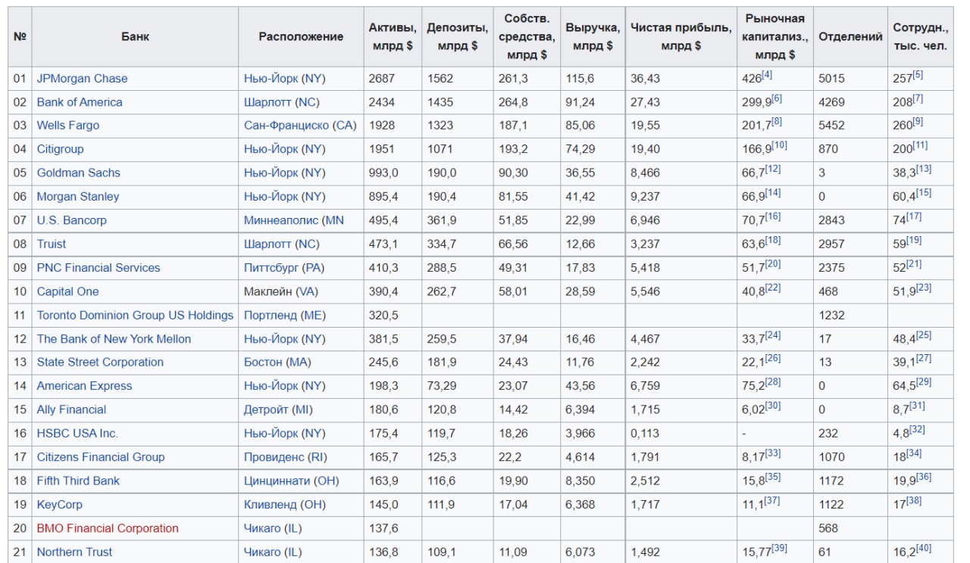Click footnote [4] next to 426

tap(767, 75)
